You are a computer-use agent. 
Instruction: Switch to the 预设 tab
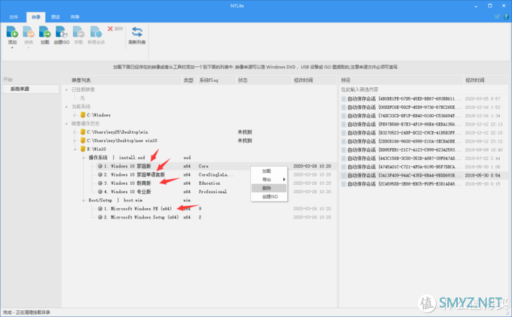click(56, 17)
